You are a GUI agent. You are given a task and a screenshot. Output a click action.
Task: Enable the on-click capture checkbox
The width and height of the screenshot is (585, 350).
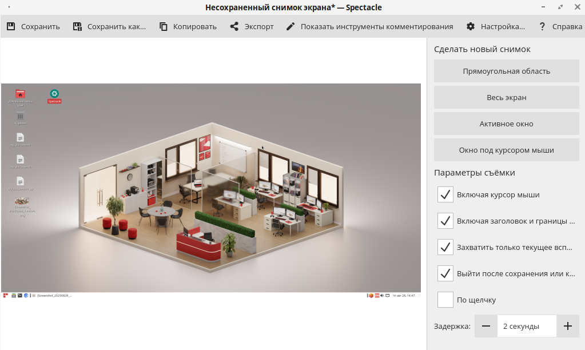tap(445, 300)
